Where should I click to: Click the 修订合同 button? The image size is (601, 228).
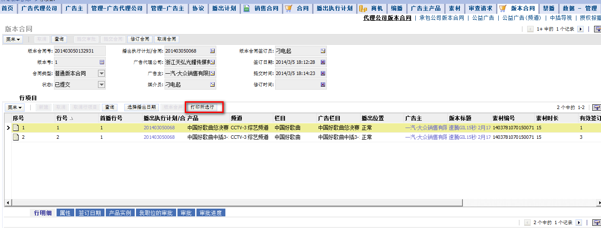140,39
